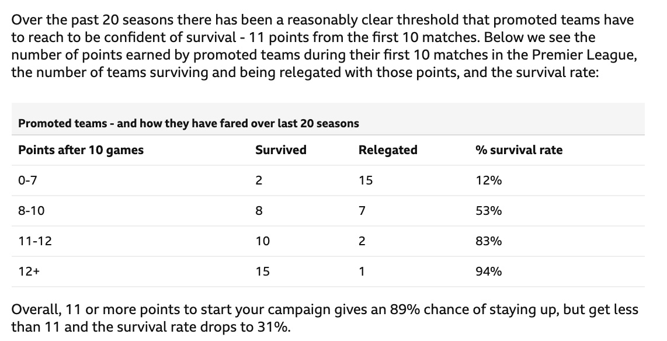
Task: Click the 94% survival rate cell
Action: [489, 272]
